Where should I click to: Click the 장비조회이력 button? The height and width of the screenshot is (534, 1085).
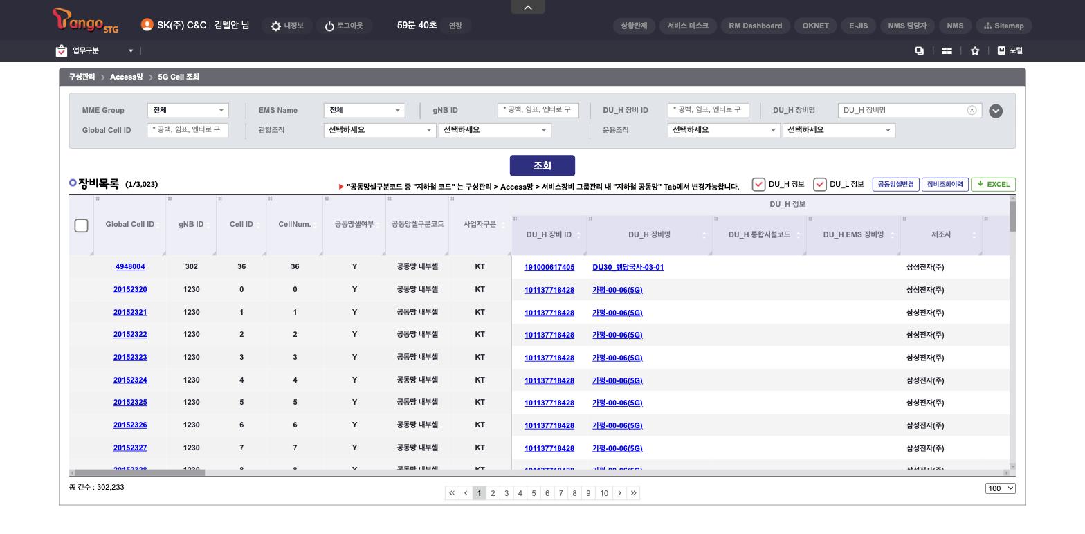tap(945, 184)
